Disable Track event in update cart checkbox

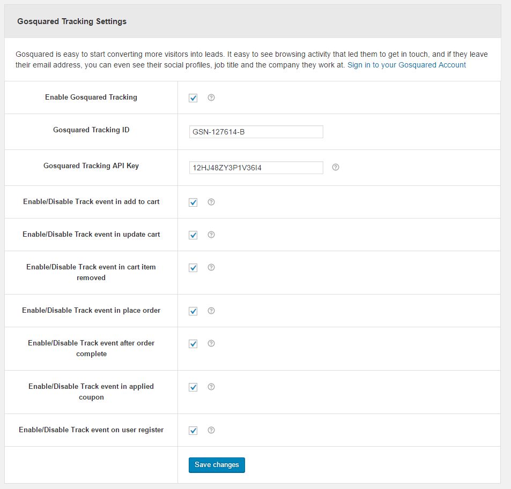pyautogui.click(x=193, y=235)
